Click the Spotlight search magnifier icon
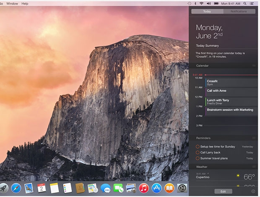The image size is (260, 197). click(246, 3)
